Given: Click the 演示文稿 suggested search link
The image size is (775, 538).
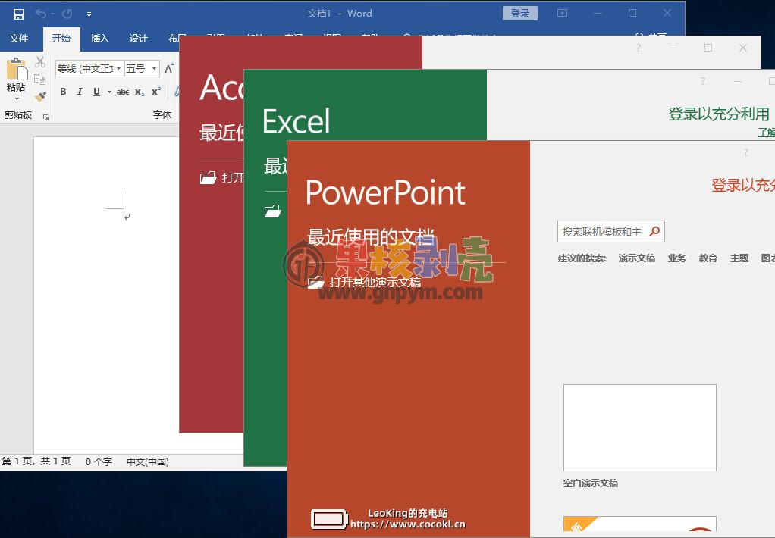Looking at the screenshot, I should (637, 258).
